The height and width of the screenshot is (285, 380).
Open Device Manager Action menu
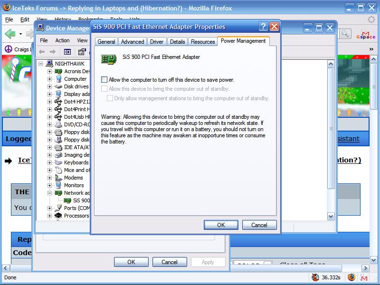point(63,40)
